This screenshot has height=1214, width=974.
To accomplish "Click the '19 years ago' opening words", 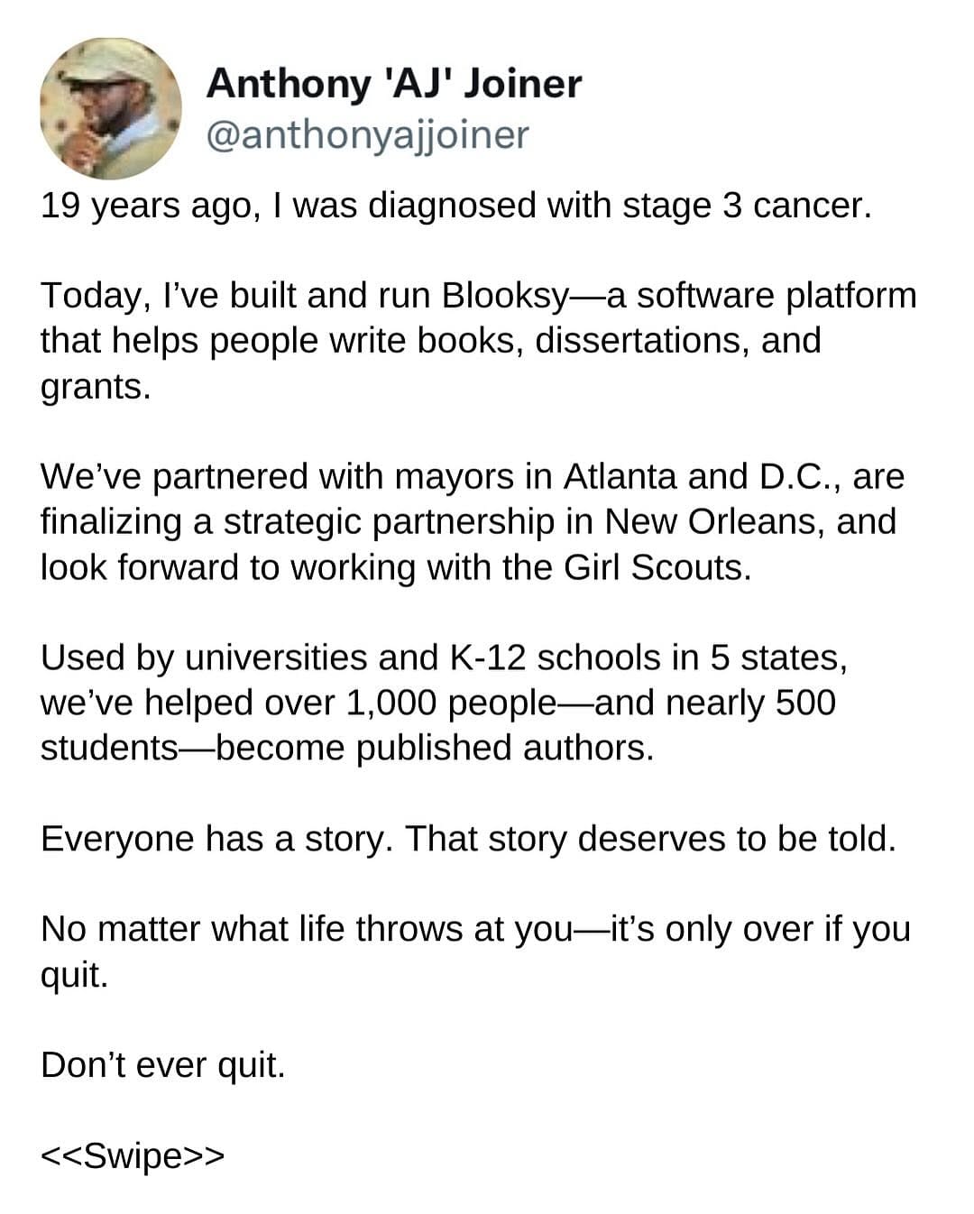I will coord(151,207).
